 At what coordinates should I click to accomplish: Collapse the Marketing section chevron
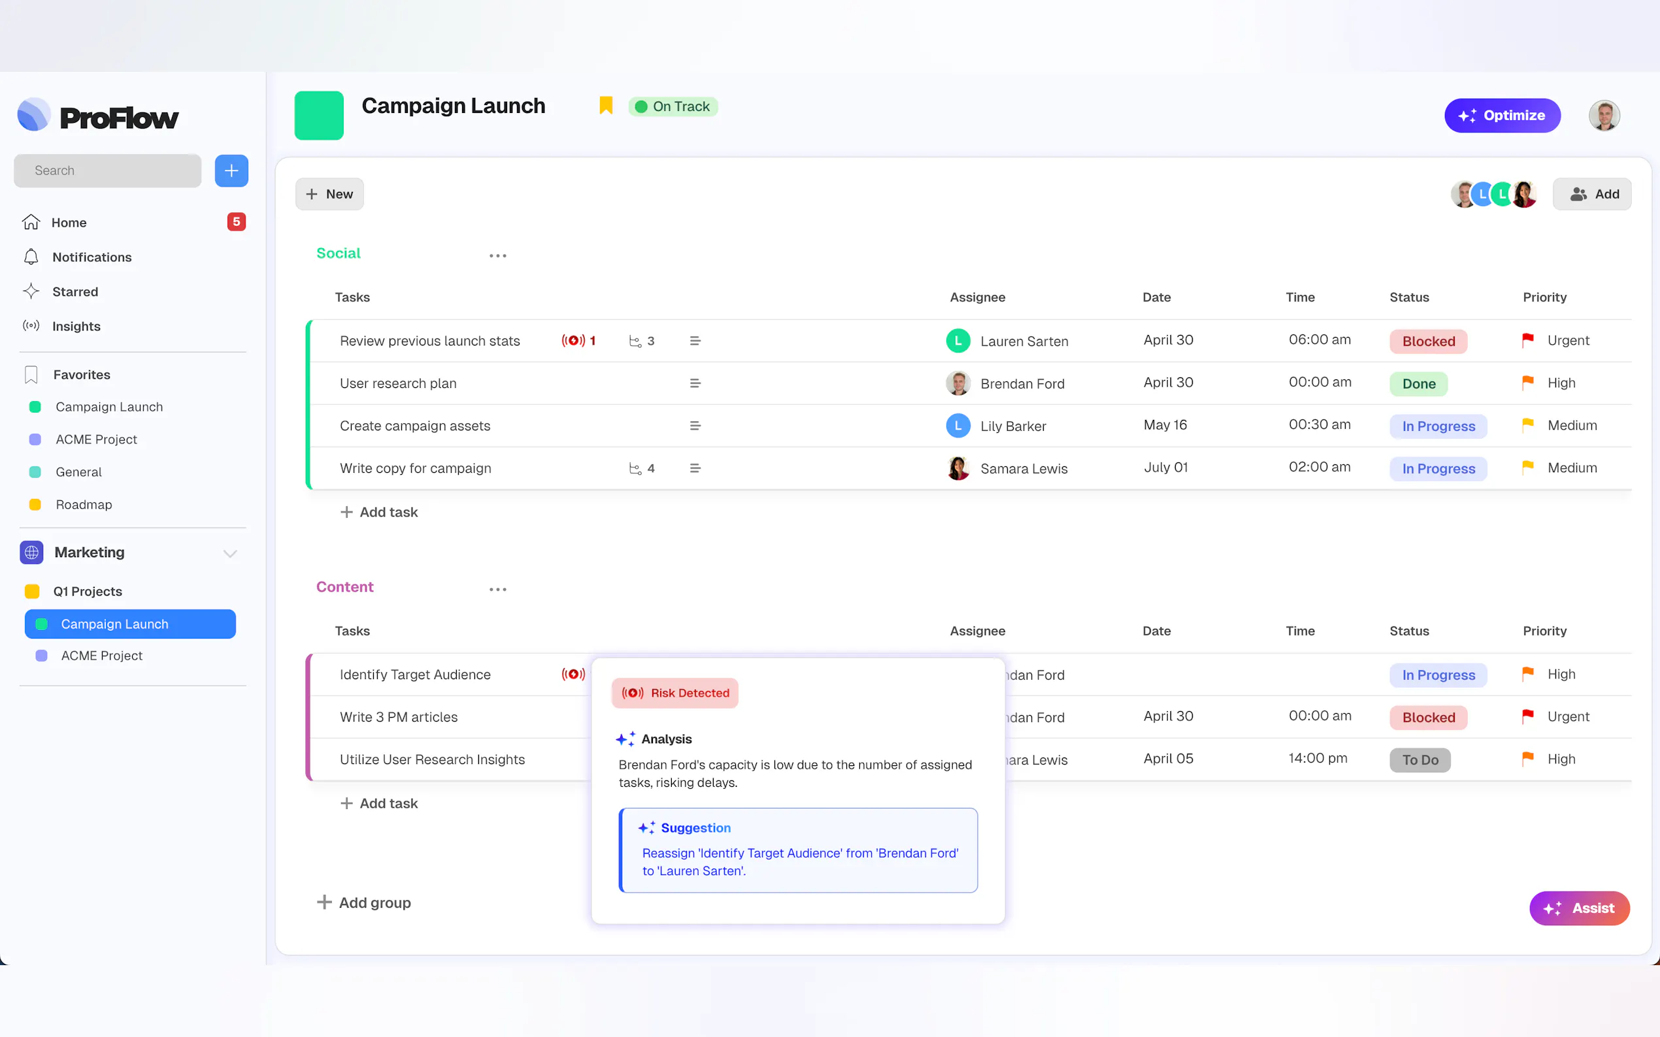pos(230,553)
